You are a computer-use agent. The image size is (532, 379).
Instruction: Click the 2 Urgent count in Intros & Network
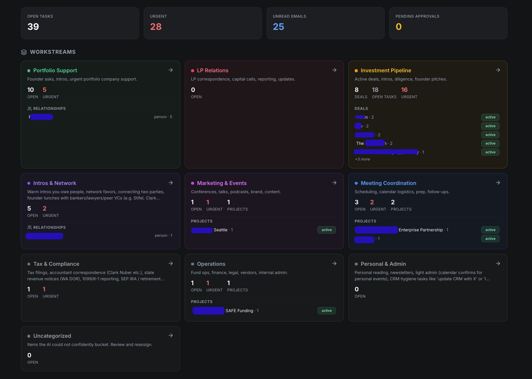[x=51, y=211]
